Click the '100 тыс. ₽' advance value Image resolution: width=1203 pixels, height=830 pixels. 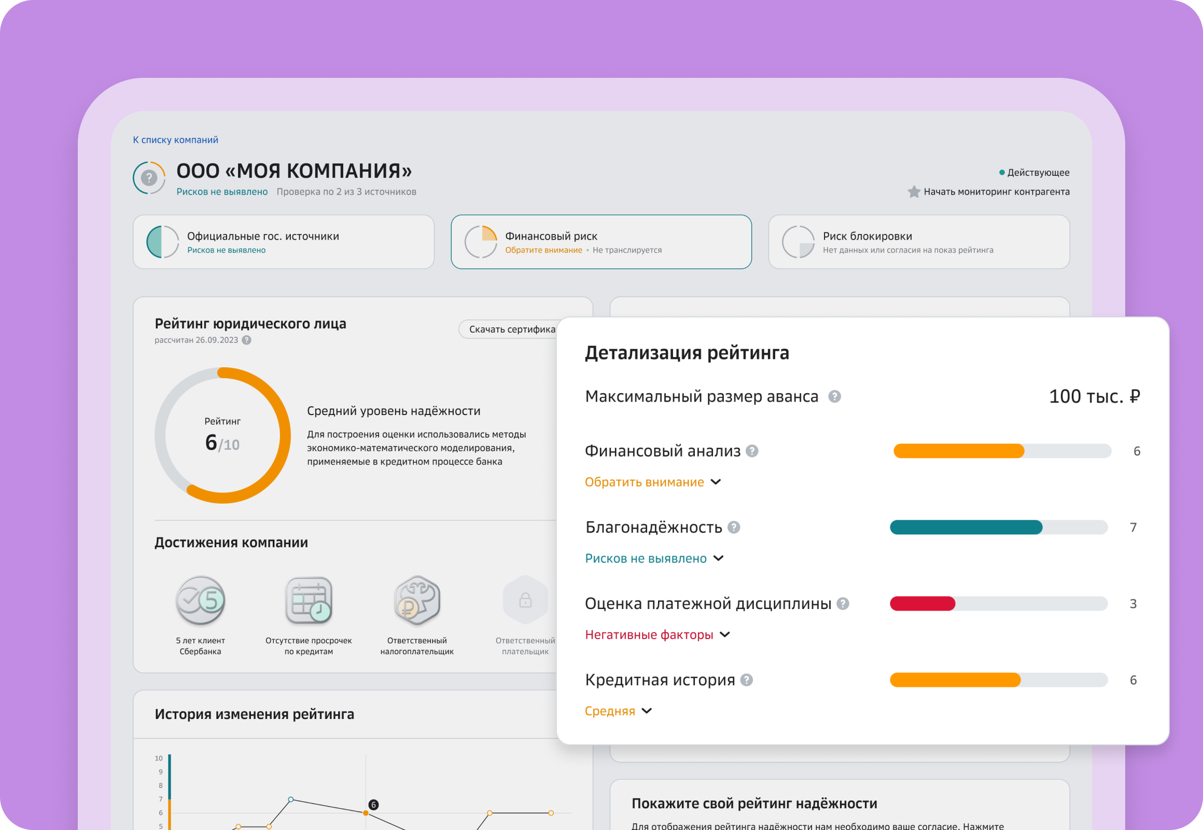1094,397
